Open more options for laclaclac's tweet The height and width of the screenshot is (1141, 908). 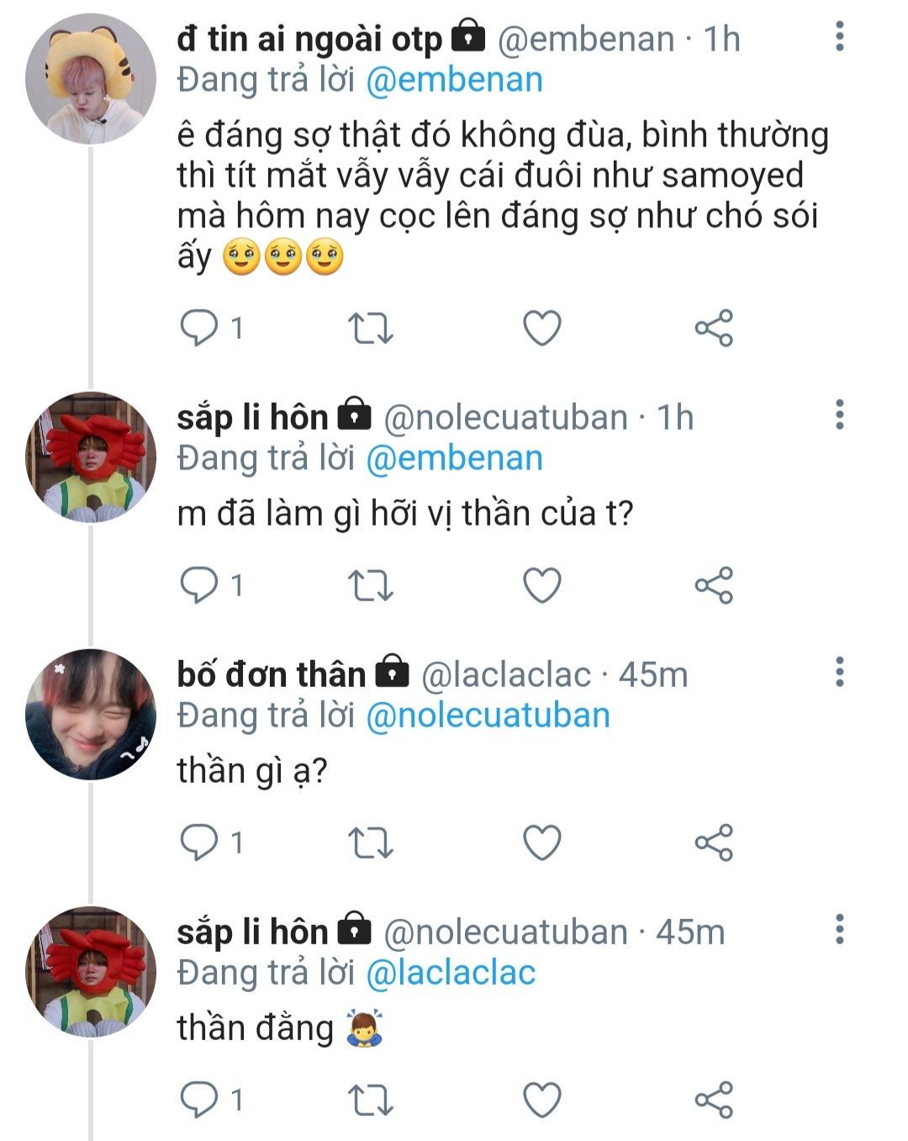pos(839,673)
